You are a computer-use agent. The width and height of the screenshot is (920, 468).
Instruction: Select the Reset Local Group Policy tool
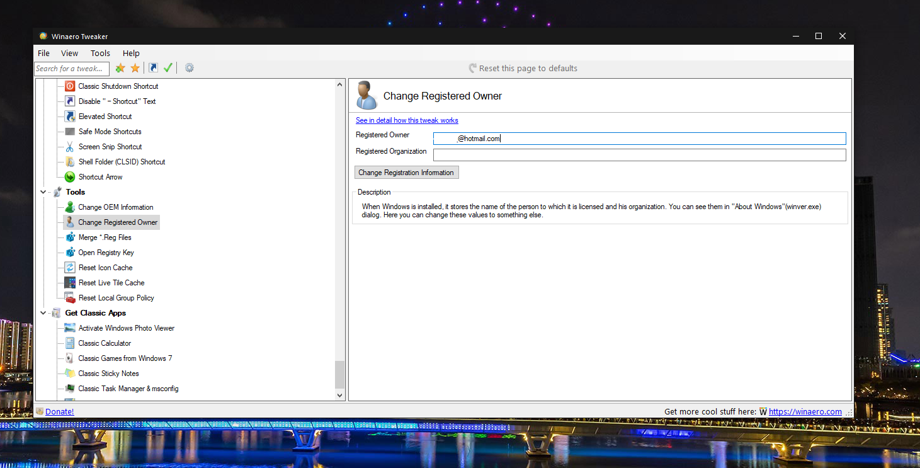pos(113,297)
